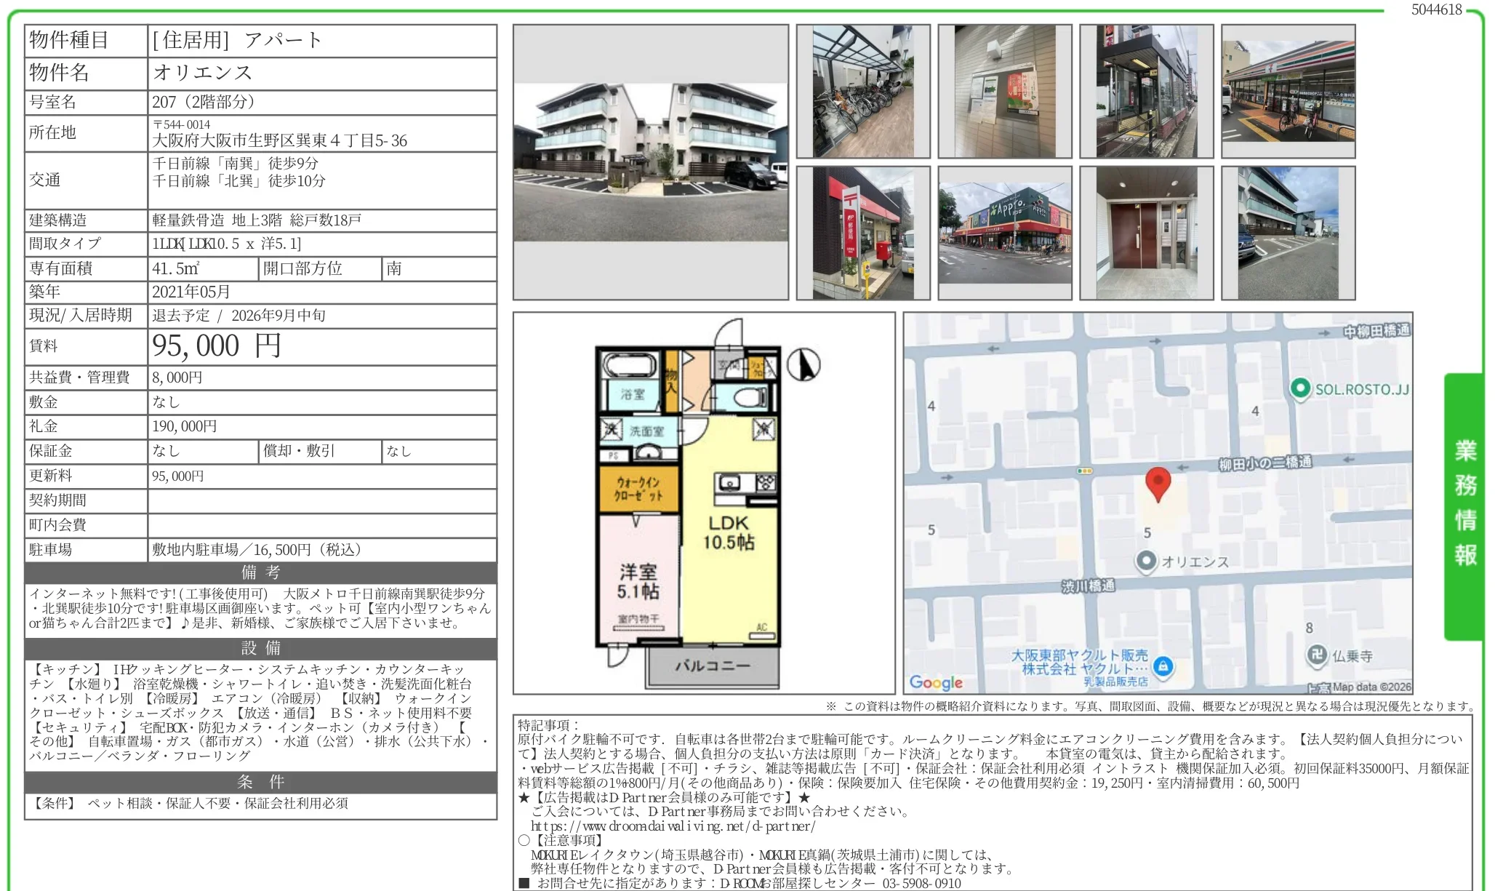Open the brown entrance door photo
The image size is (1495, 891).
[x=1147, y=233]
